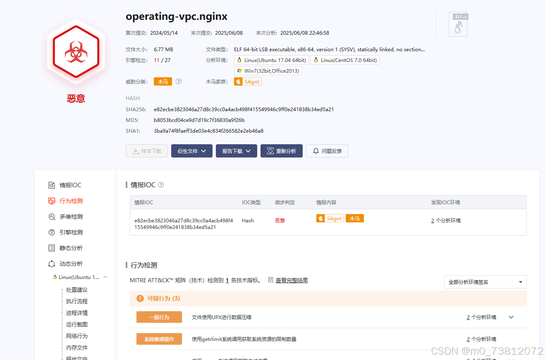545x360 pixels.
Task: Open 内存文件 under the Ubuntu node
Action: (x=77, y=348)
